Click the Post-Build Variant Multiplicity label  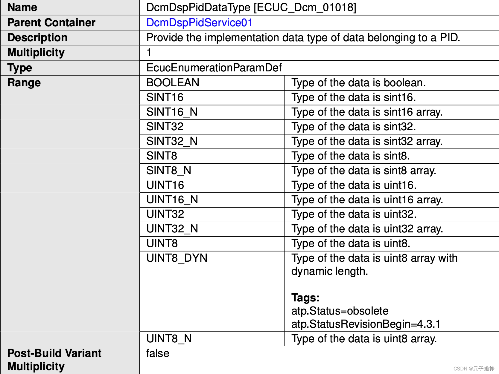(54, 360)
